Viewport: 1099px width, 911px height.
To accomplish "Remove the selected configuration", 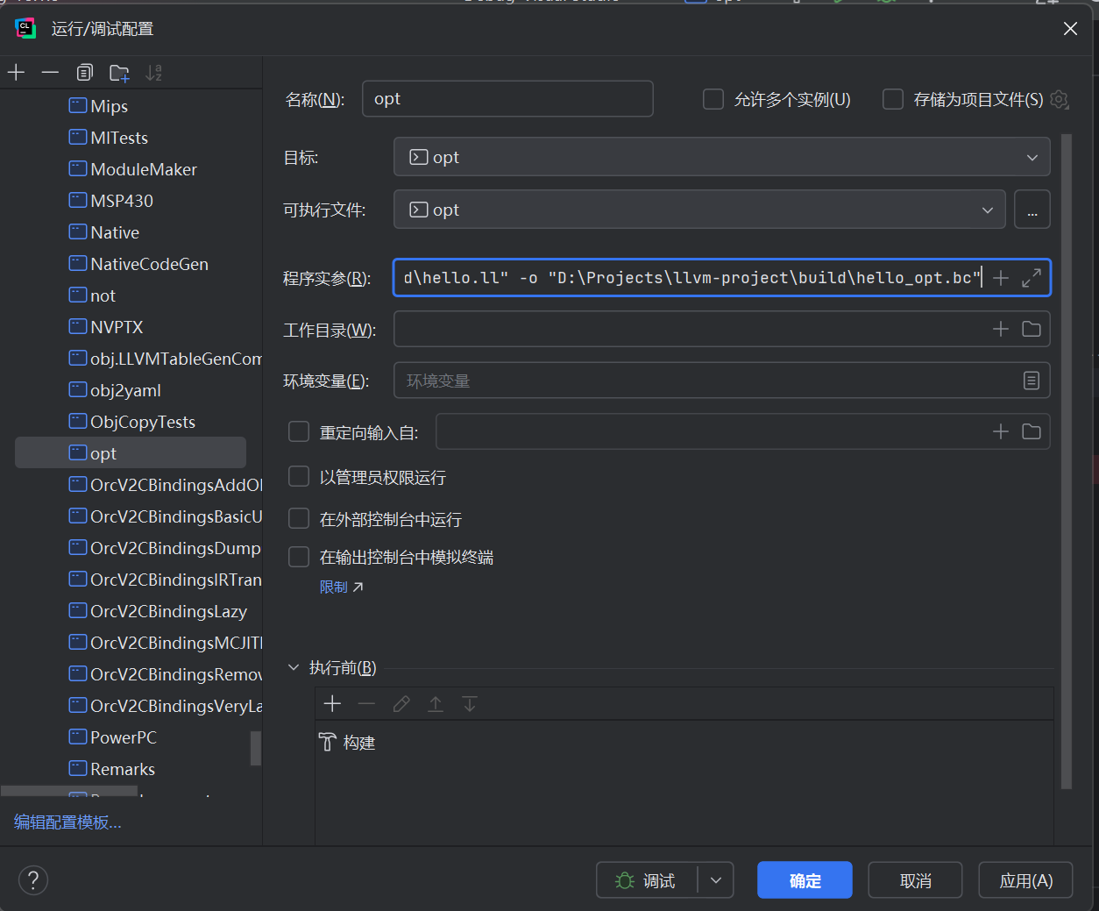I will click(50, 73).
